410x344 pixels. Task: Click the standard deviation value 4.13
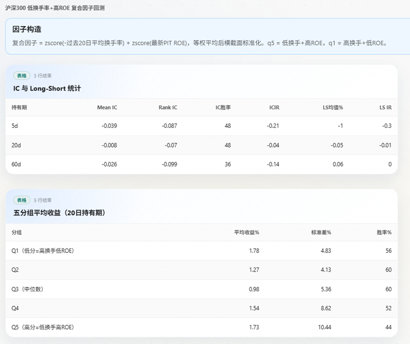[x=326, y=270]
